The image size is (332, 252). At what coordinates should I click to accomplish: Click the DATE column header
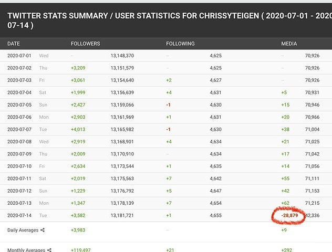pyautogui.click(x=14, y=44)
